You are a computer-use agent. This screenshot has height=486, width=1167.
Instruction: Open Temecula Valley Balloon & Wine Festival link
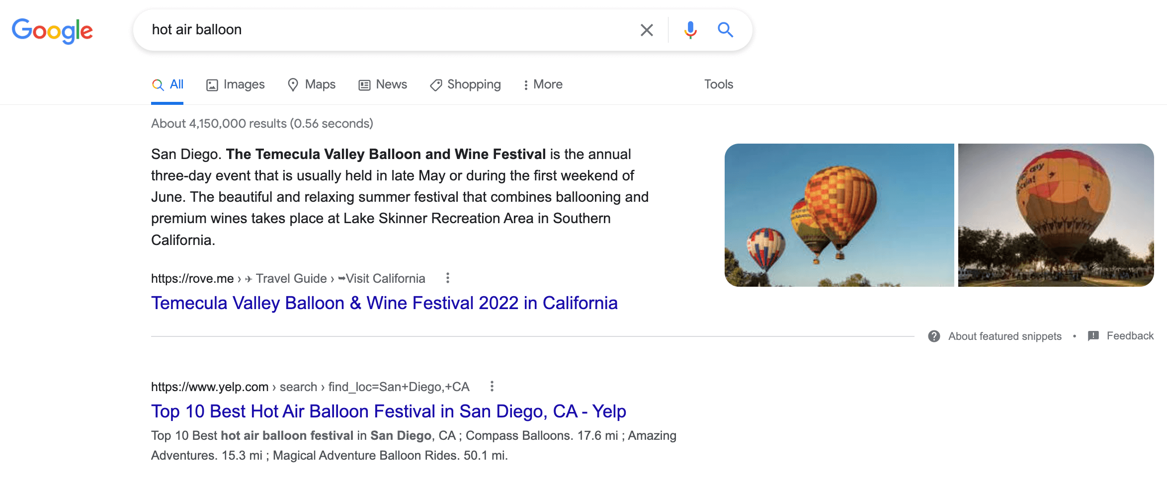pyautogui.click(x=384, y=303)
